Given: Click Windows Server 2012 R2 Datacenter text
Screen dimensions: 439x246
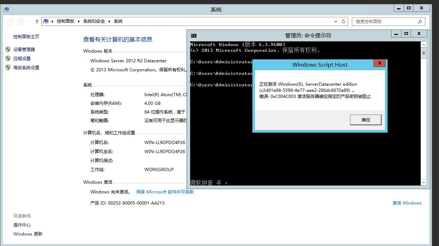Looking at the screenshot, I should click(x=129, y=61).
